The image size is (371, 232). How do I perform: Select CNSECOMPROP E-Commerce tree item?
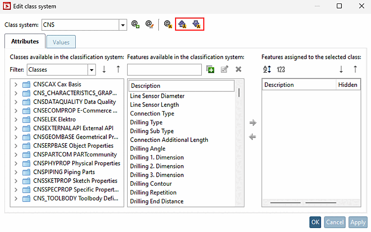click(75, 111)
